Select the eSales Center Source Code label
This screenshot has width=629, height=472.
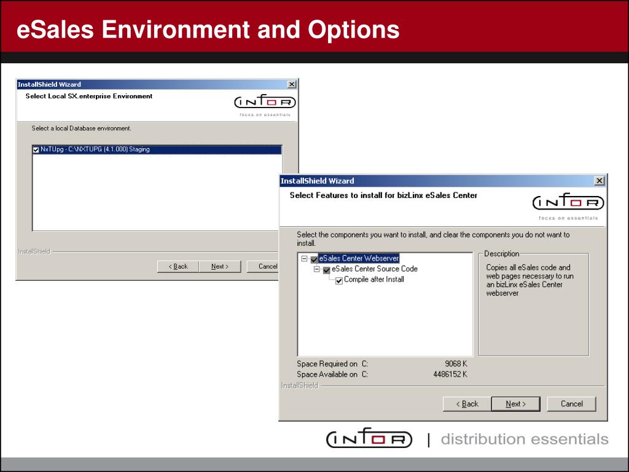375,269
